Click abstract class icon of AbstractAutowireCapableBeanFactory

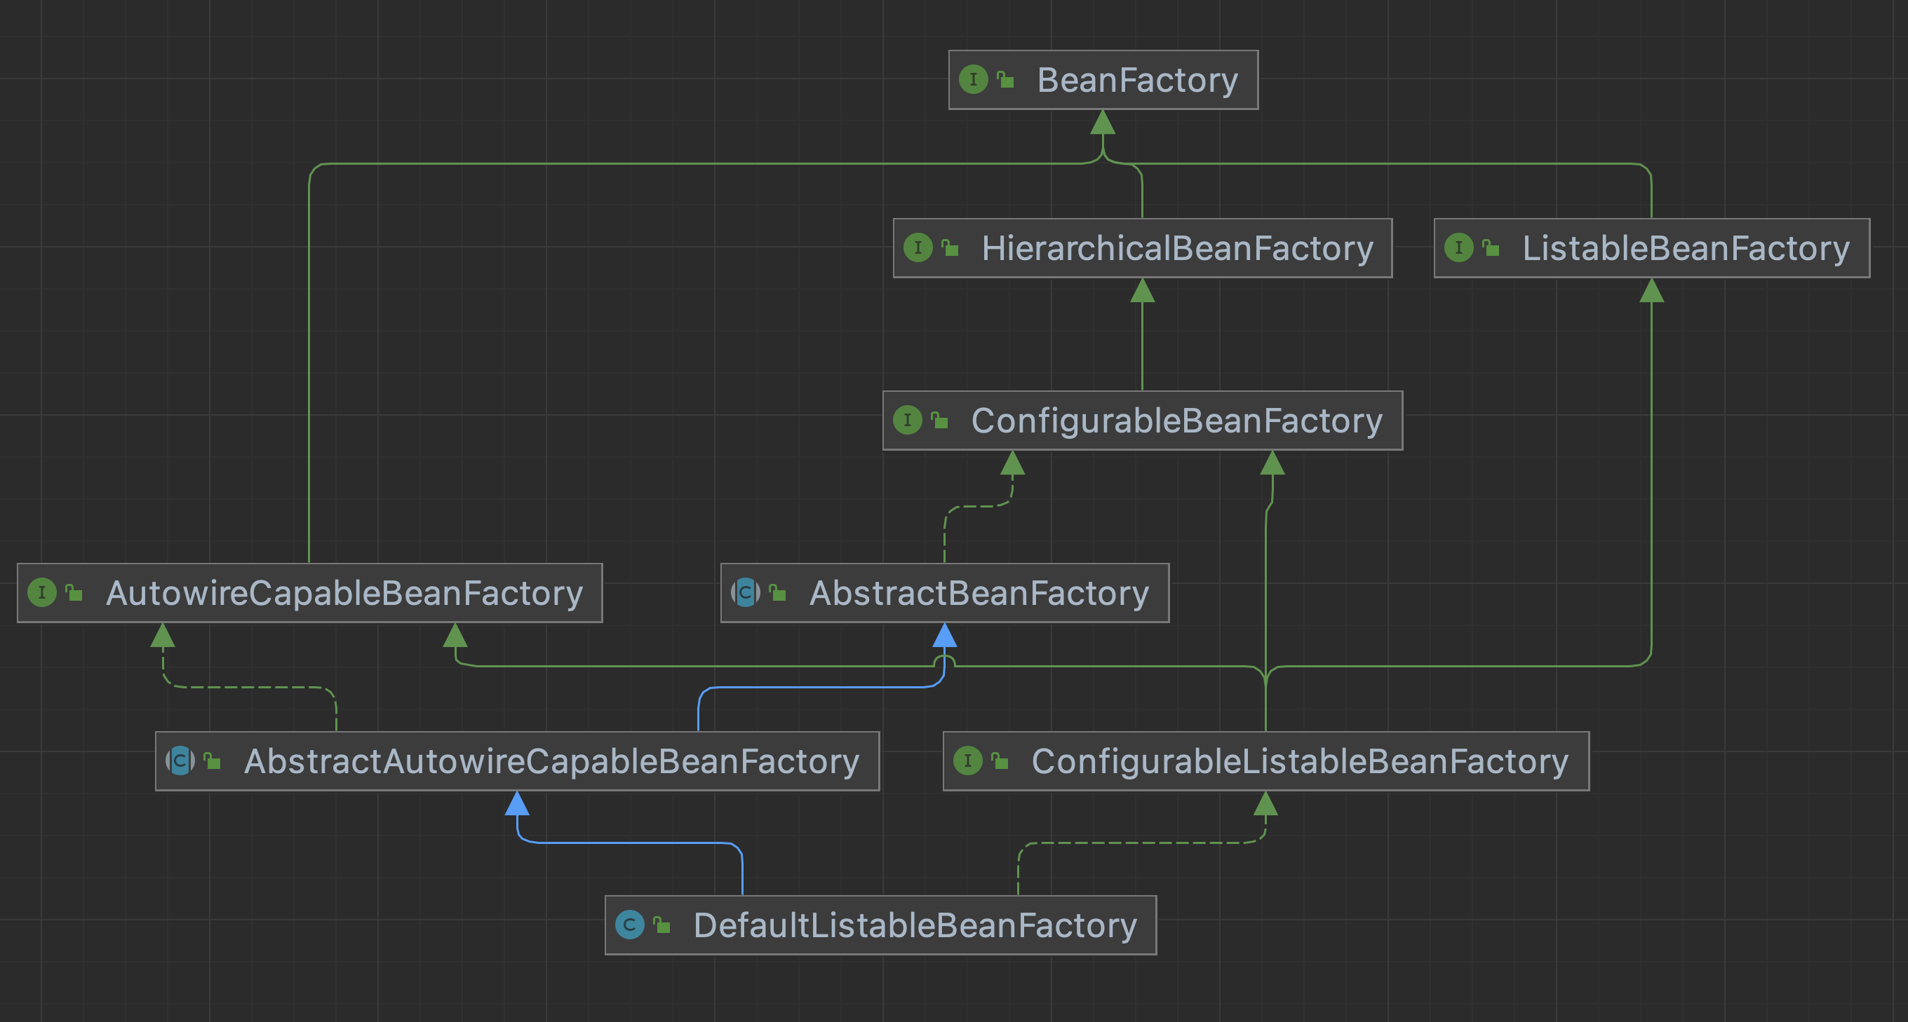coord(180,761)
